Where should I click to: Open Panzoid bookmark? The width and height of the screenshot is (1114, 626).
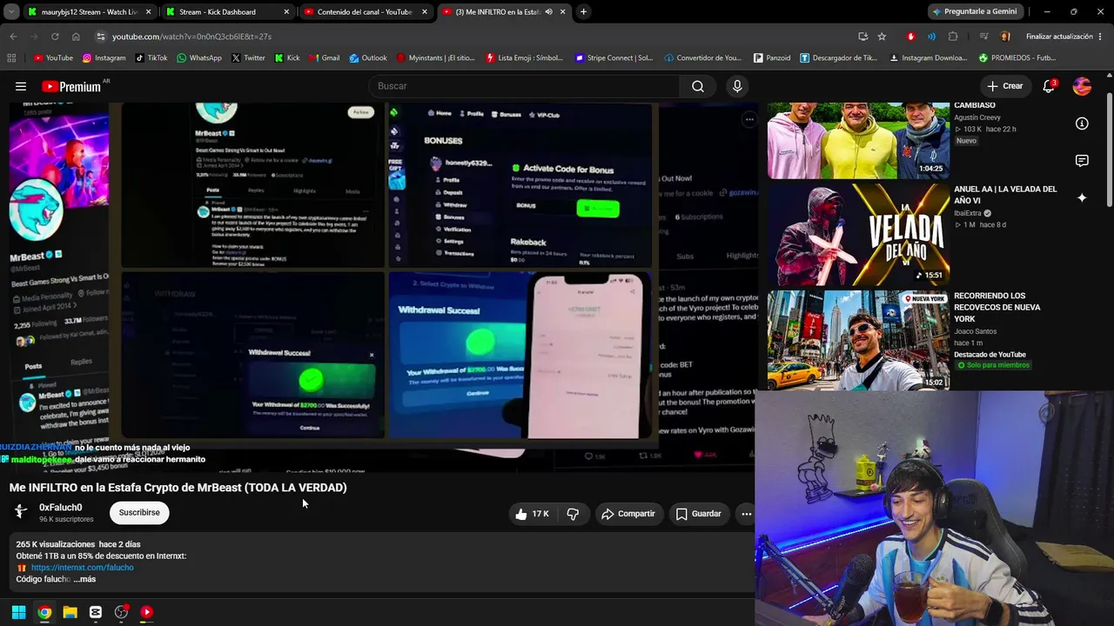tap(771, 58)
